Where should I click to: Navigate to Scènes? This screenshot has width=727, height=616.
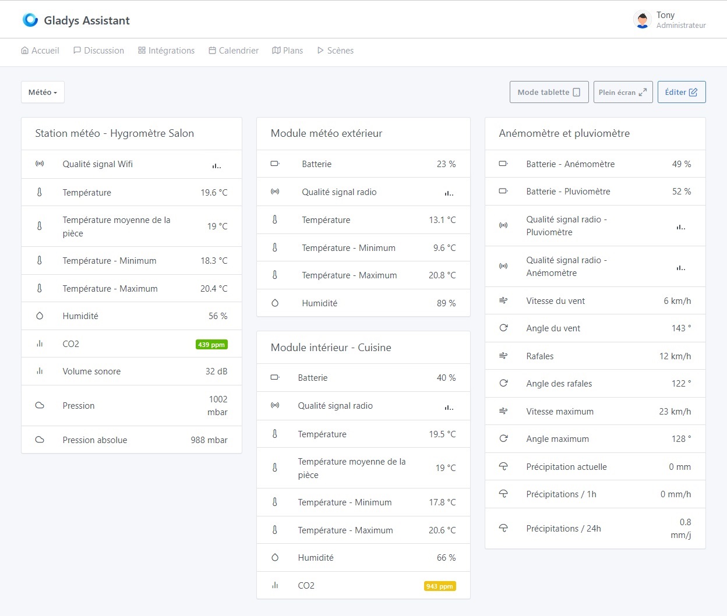tap(335, 51)
